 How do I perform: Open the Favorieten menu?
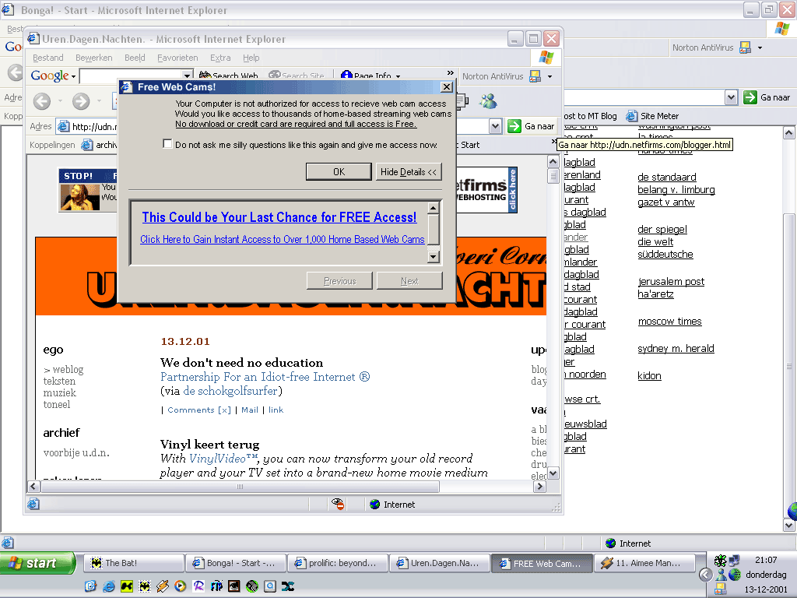pyautogui.click(x=177, y=58)
